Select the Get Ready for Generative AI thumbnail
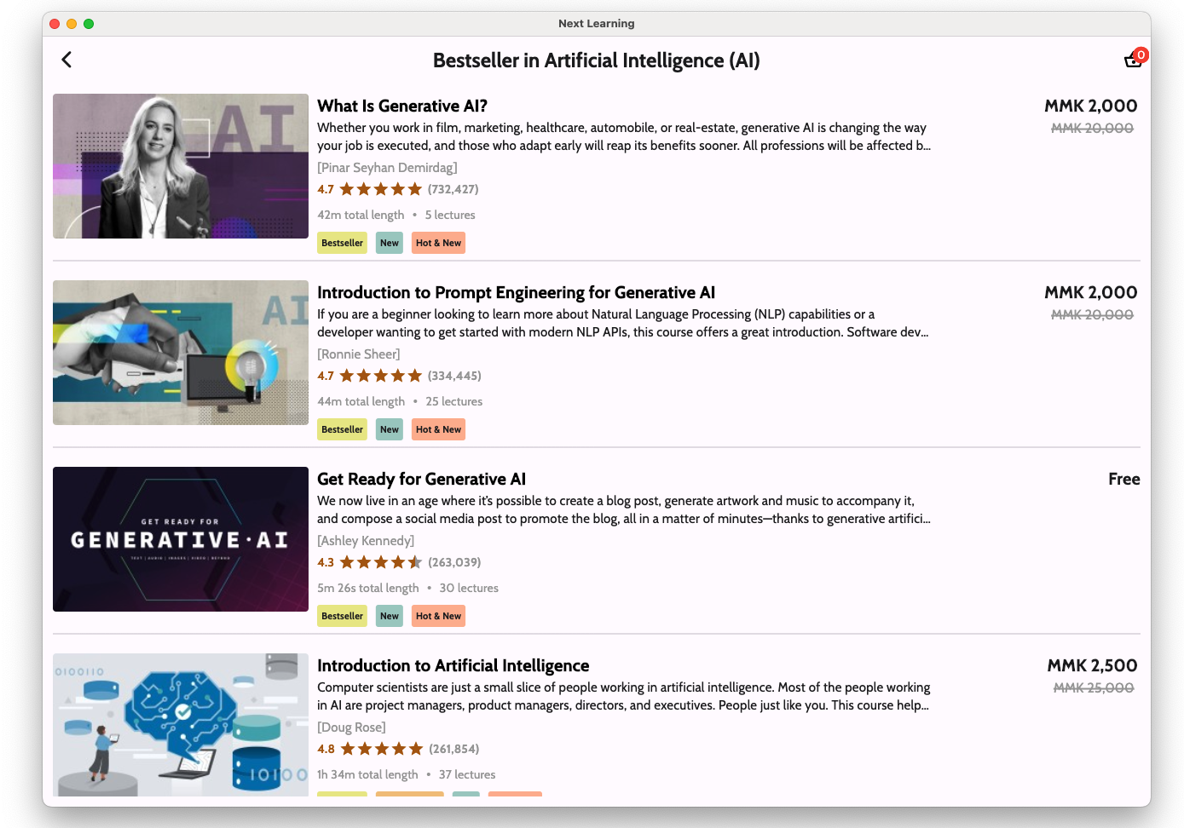The image size is (1184, 828). click(x=181, y=539)
